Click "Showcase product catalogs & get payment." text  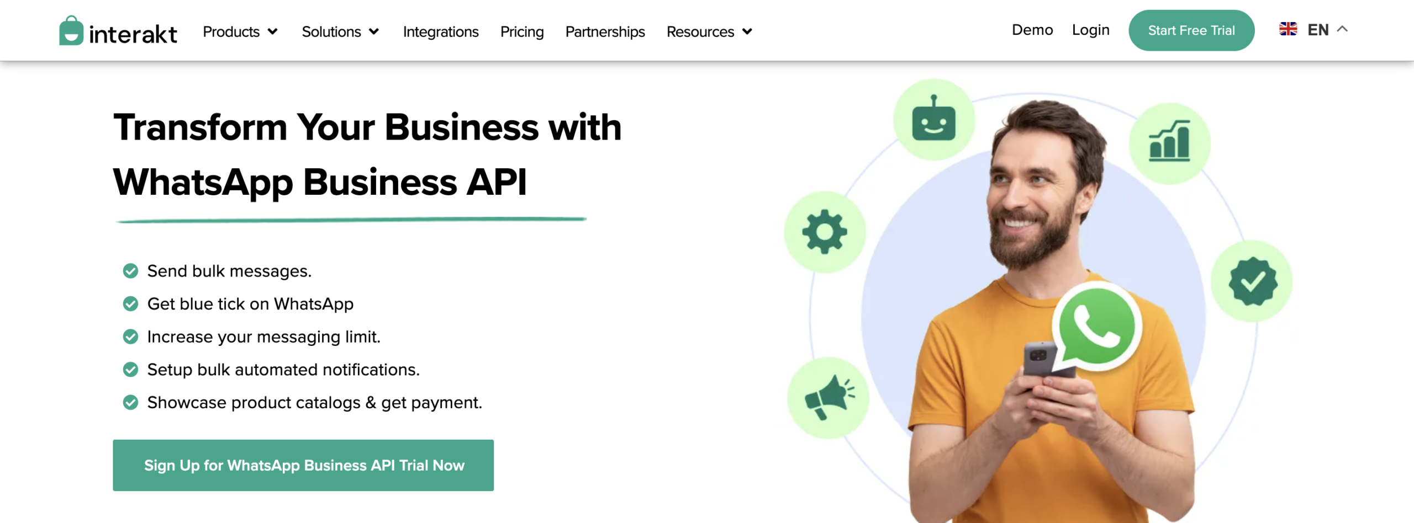coord(315,403)
